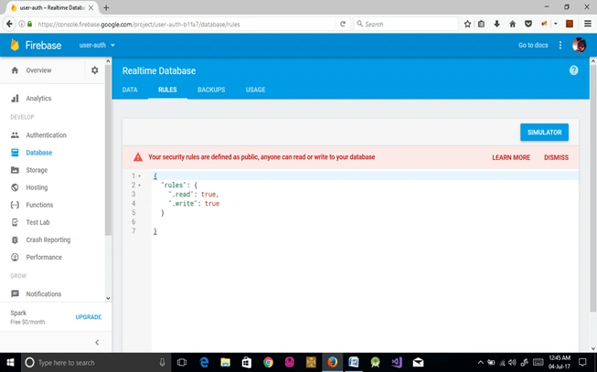The height and width of the screenshot is (372, 597).
Task: Click the red warning triangle icon
Action: pyautogui.click(x=138, y=157)
